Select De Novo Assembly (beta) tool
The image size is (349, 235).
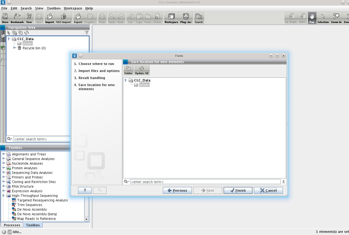tap(37, 214)
